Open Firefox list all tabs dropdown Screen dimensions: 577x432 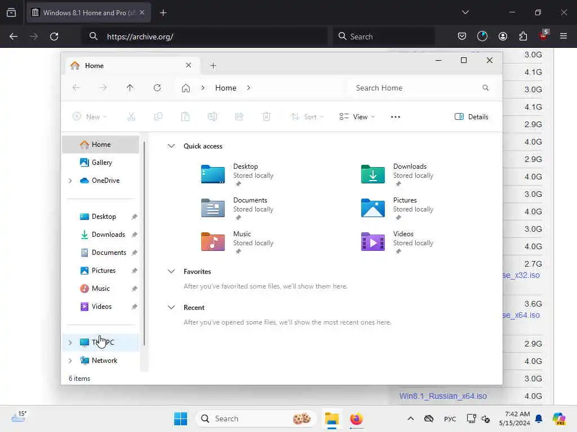tap(465, 12)
